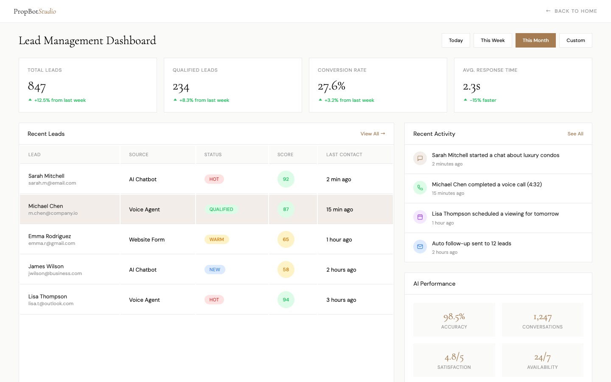Click the calendar icon for Lisa Thompson's viewing

pyautogui.click(x=420, y=217)
